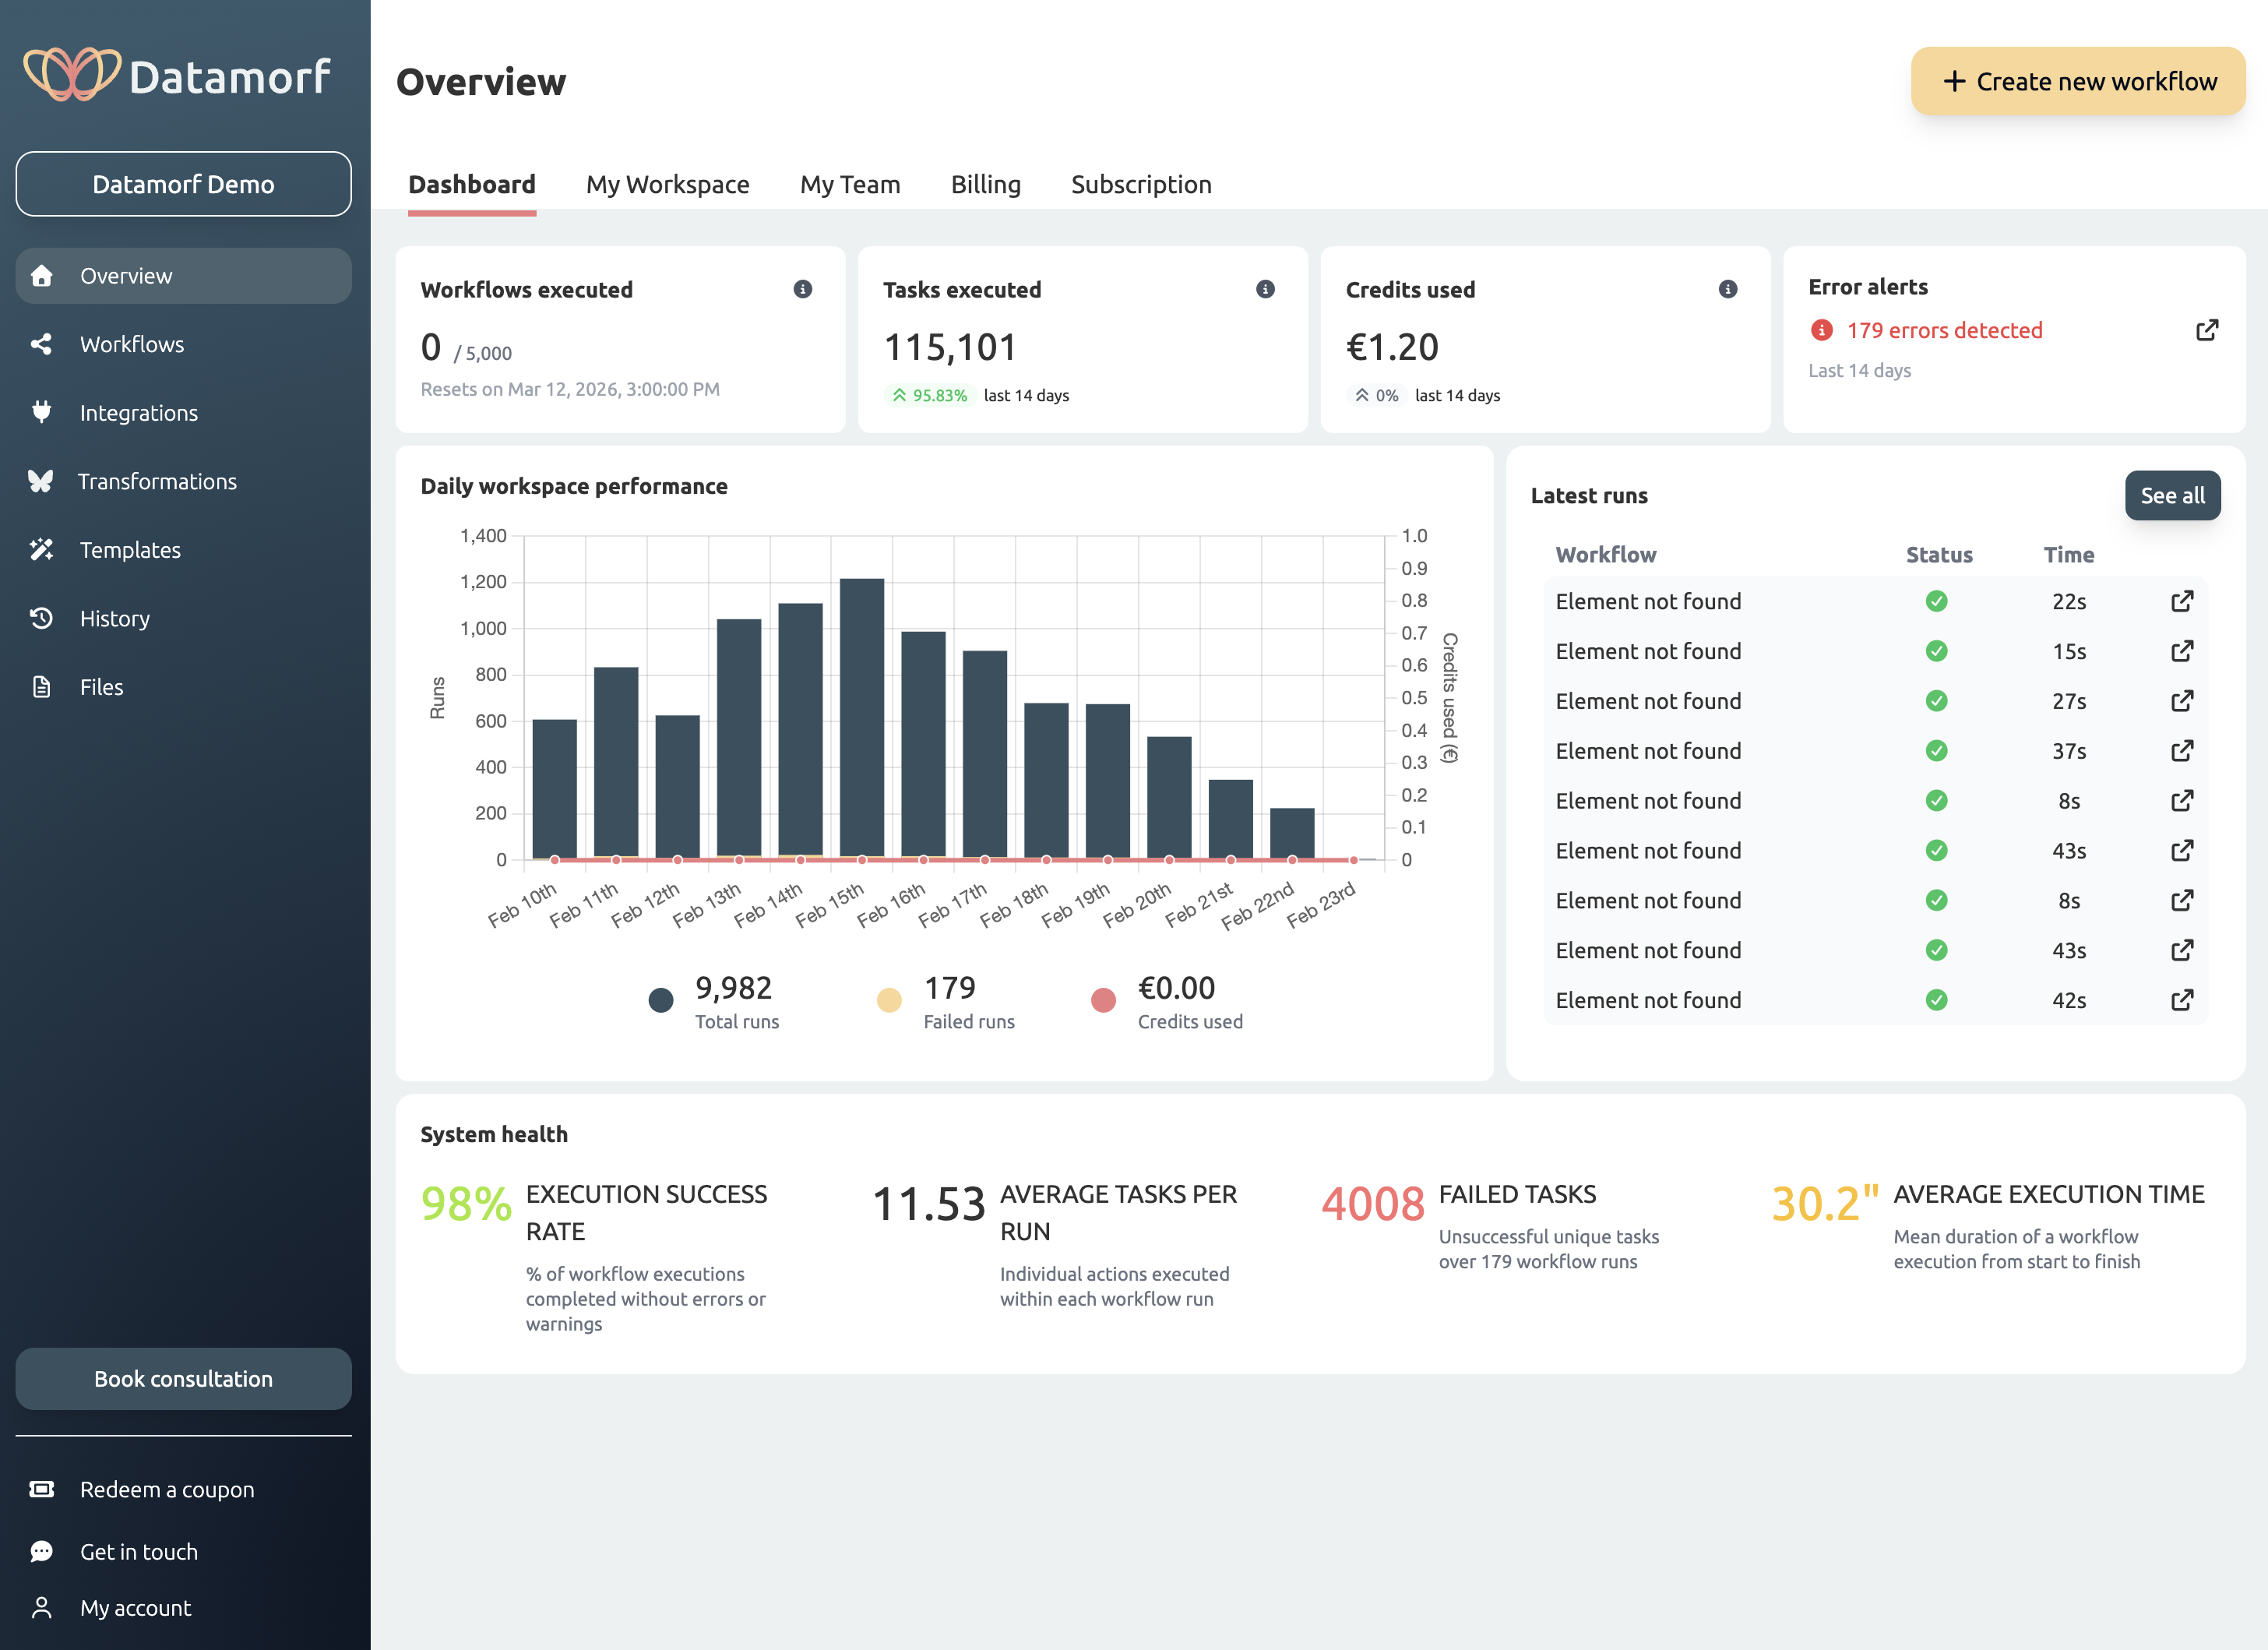Click the 179 errors detected link
Screen dimensions: 2268x1650
click(x=1943, y=330)
